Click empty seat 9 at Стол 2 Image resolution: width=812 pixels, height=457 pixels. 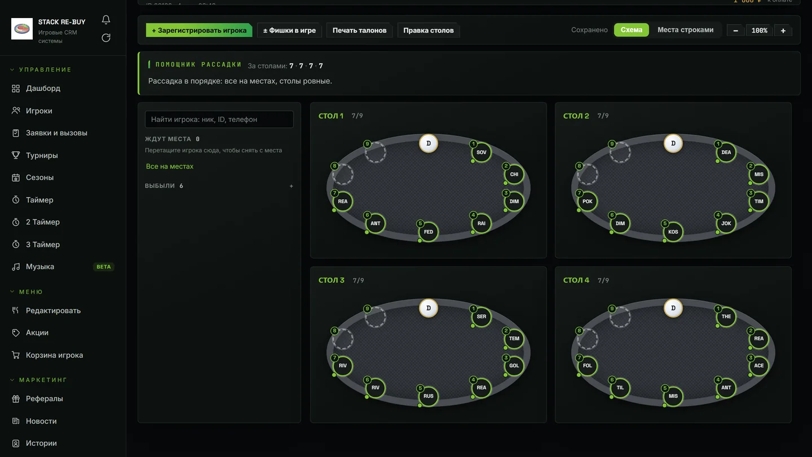620,152
